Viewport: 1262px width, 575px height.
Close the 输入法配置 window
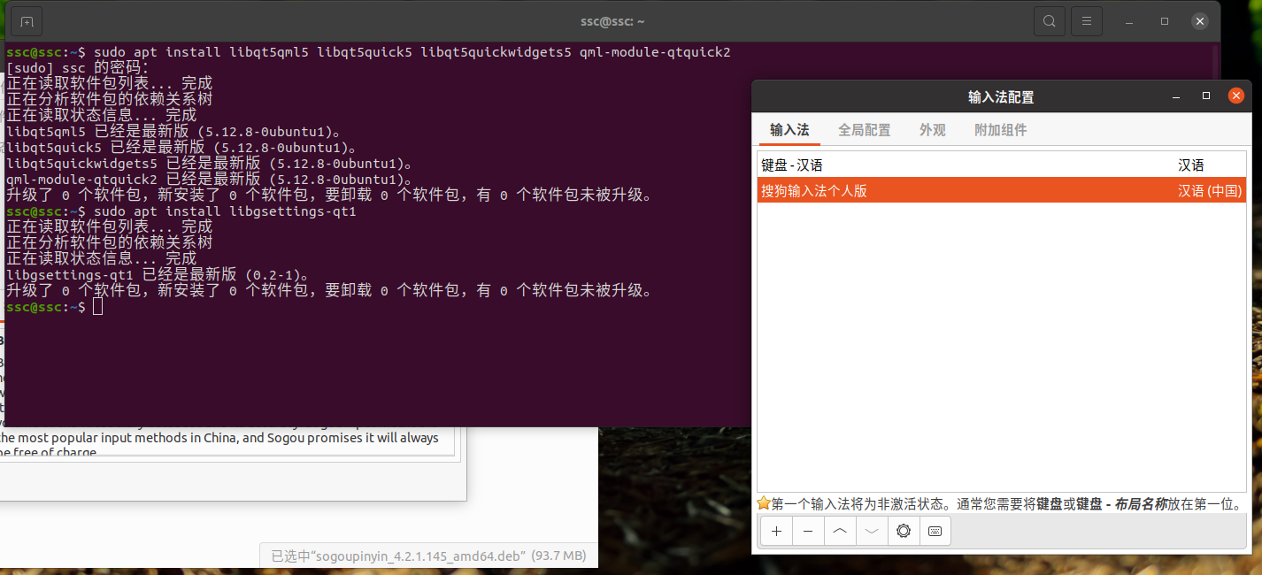tap(1236, 96)
